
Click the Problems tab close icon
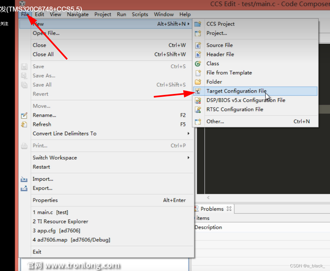tap(229, 209)
